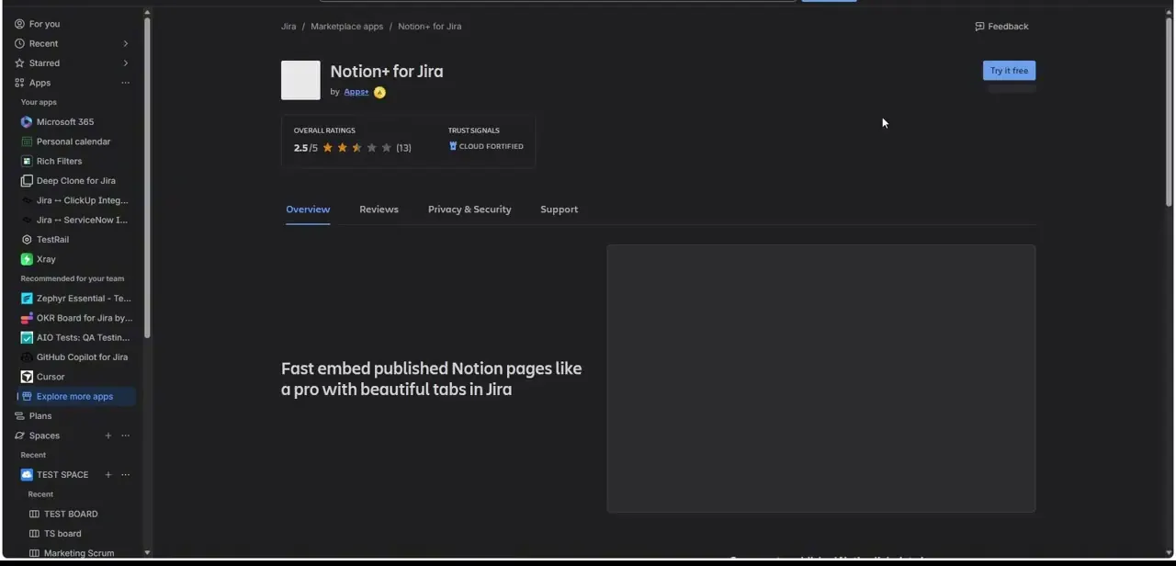Viewport: 1176px width, 566px height.
Task: Open Deep Clone for Jira icon
Action: 27,181
